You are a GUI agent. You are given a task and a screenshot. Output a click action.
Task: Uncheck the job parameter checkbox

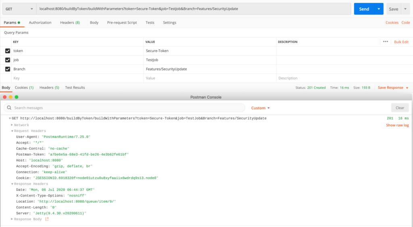pyautogui.click(x=8, y=60)
